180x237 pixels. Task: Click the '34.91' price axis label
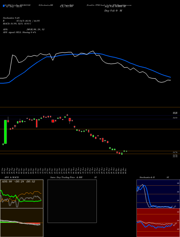click(x=175, y=117)
